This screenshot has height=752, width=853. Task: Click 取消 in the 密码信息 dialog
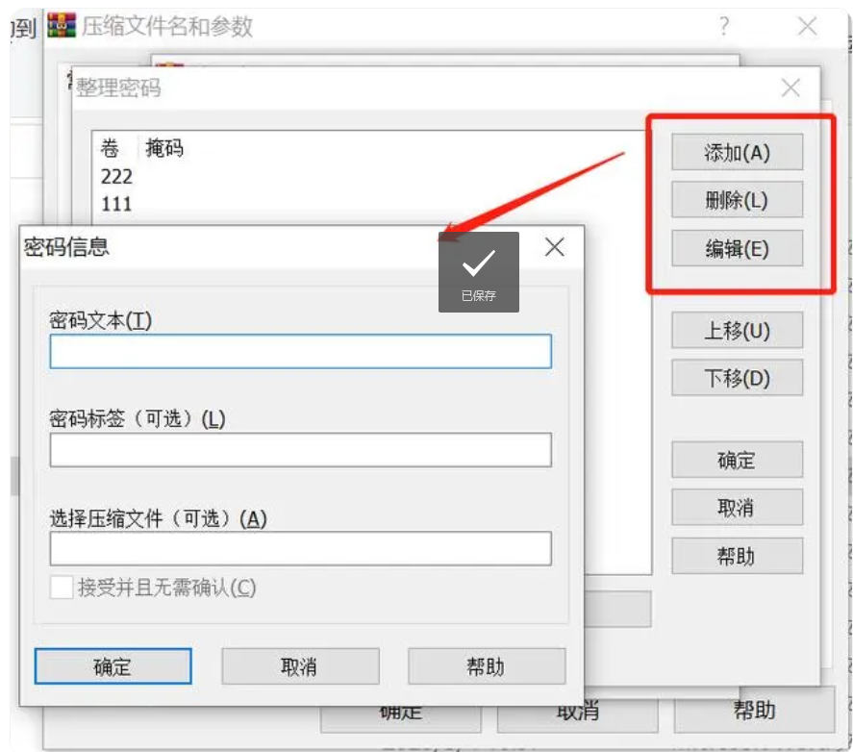pos(300,666)
